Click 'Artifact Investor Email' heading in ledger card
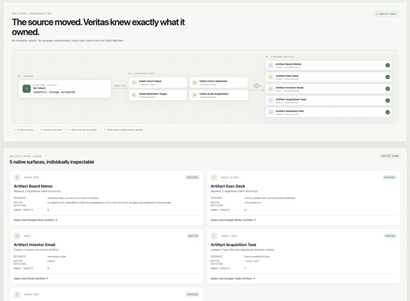The height and width of the screenshot is (301, 410). pyautogui.click(x=35, y=245)
